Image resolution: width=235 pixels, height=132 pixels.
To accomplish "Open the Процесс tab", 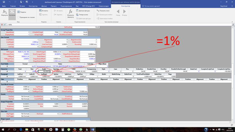I will point(53,6).
